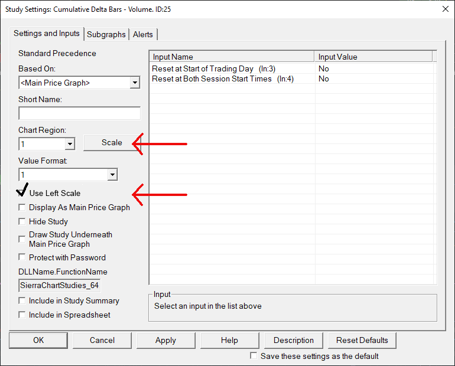
Task: Click the Short Name input field
Action: coord(79,113)
